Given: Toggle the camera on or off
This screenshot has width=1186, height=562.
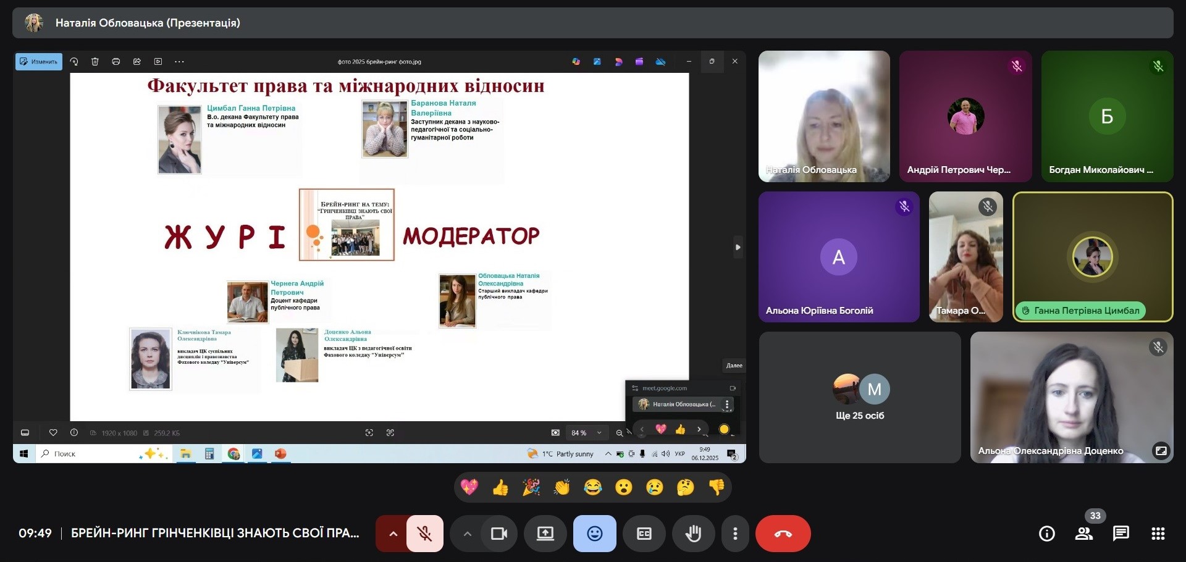Looking at the screenshot, I should (x=498, y=534).
